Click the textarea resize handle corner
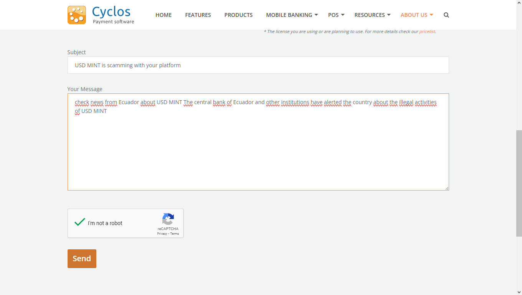The height and width of the screenshot is (295, 522). point(446,188)
